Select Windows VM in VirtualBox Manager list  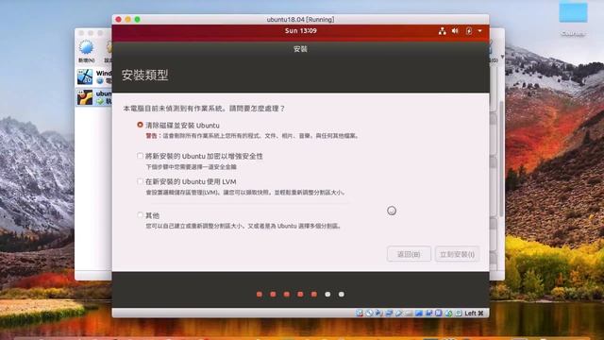tap(93, 76)
